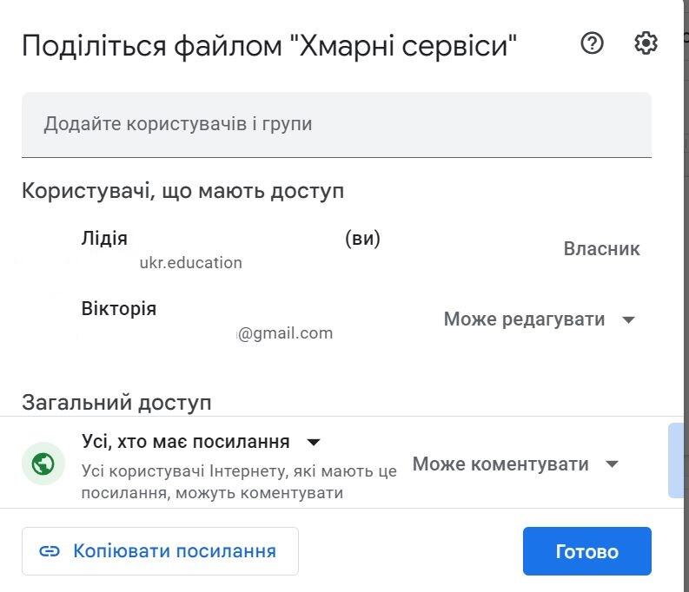Screen dimensions: 689x592
Task: Click the link access description text
Action: point(239,482)
